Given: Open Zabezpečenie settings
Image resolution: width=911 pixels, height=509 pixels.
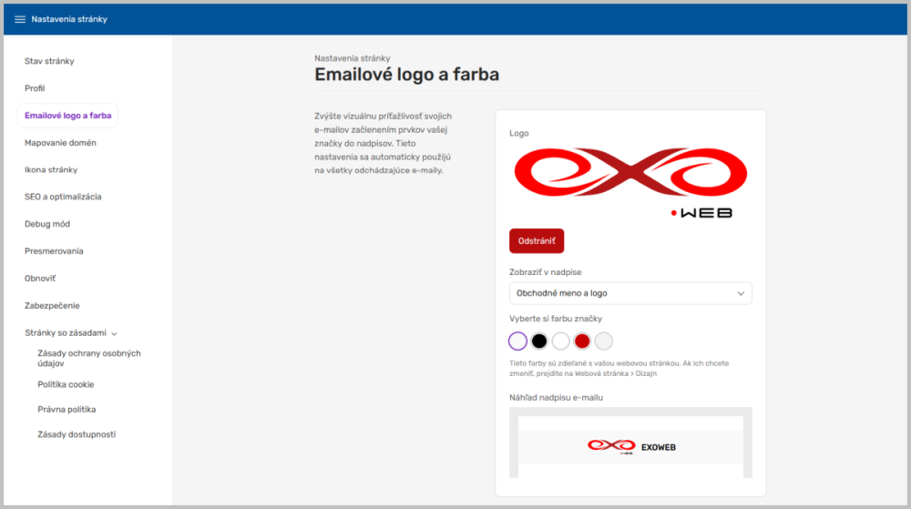Looking at the screenshot, I should click(x=52, y=306).
